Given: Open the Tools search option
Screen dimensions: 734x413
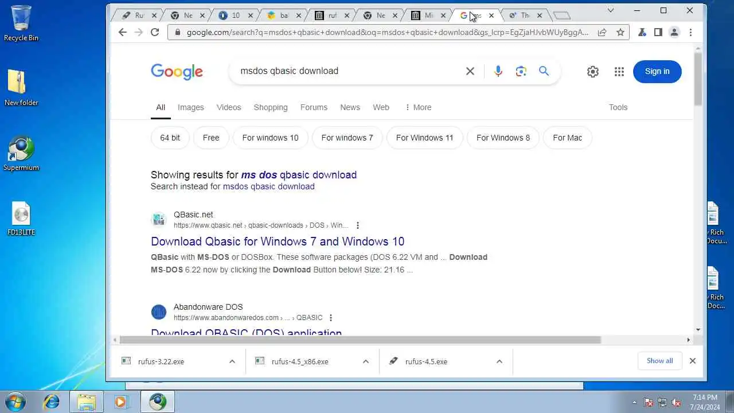Looking at the screenshot, I should [618, 107].
